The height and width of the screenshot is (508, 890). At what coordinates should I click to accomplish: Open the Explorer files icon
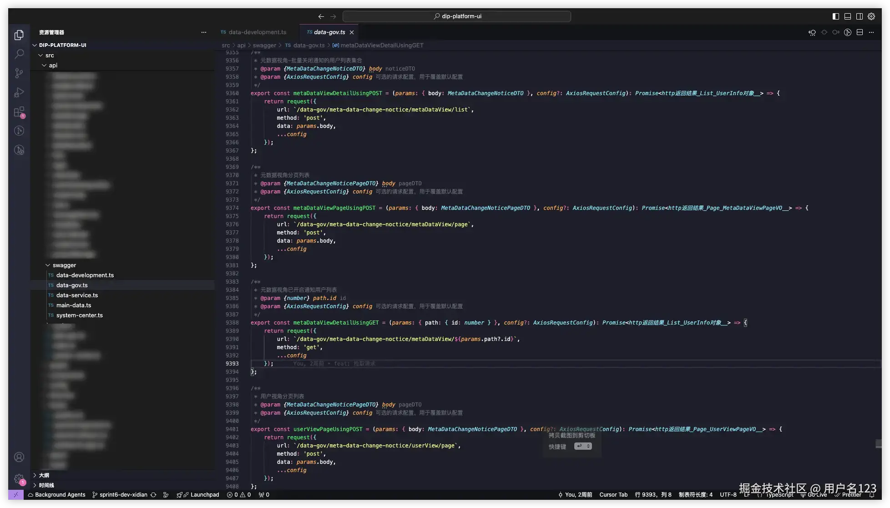point(19,35)
